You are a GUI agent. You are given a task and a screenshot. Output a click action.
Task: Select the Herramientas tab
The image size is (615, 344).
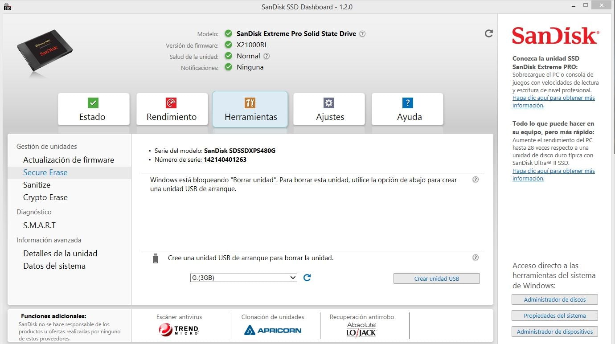click(x=250, y=109)
